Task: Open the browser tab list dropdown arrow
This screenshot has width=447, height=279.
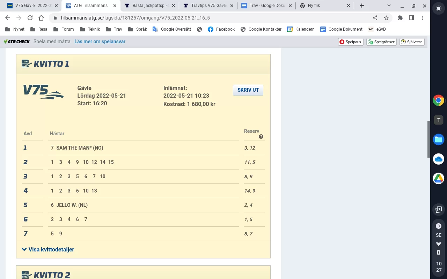Action: coord(389,6)
